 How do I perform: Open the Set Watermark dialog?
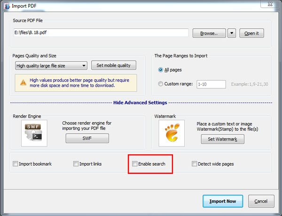pos(223,139)
